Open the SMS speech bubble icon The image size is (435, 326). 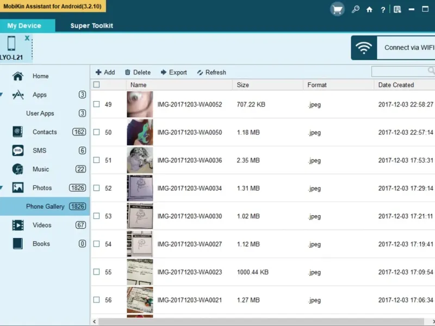[18, 151]
